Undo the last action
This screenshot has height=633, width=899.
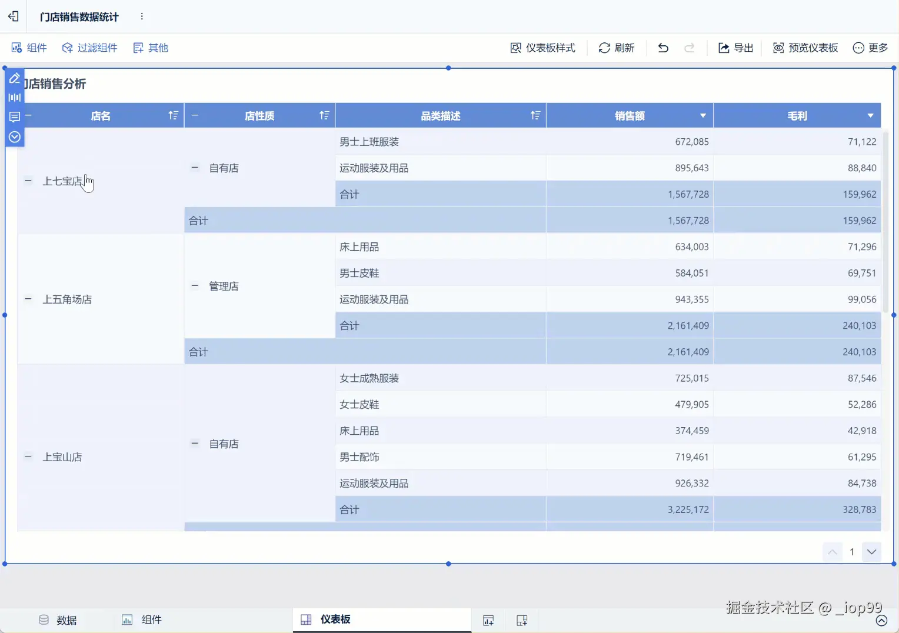(x=663, y=48)
